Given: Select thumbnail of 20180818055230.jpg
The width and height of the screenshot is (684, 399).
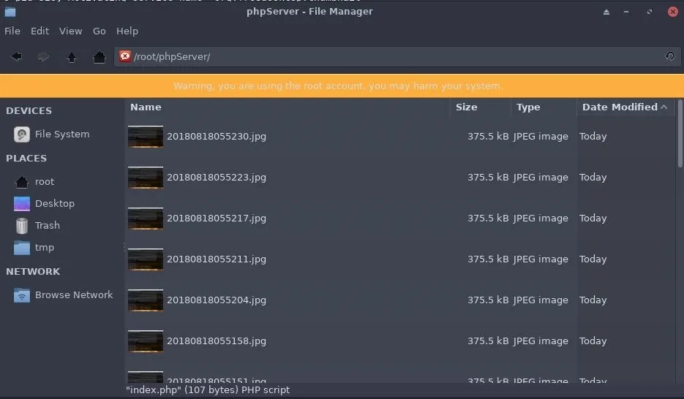Looking at the screenshot, I should [x=146, y=137].
